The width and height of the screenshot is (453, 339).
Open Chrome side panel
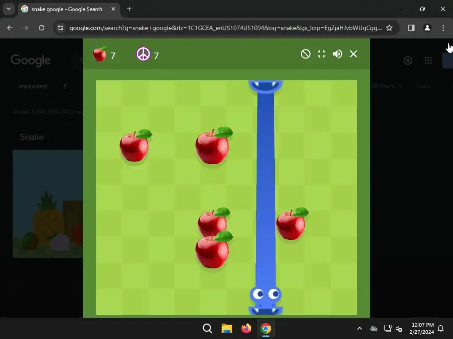(x=411, y=28)
